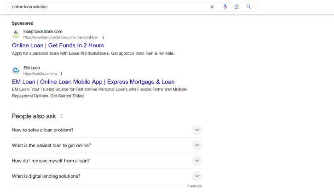
Task: Expand 'What is digital lending solutions?'
Action: pos(107,176)
